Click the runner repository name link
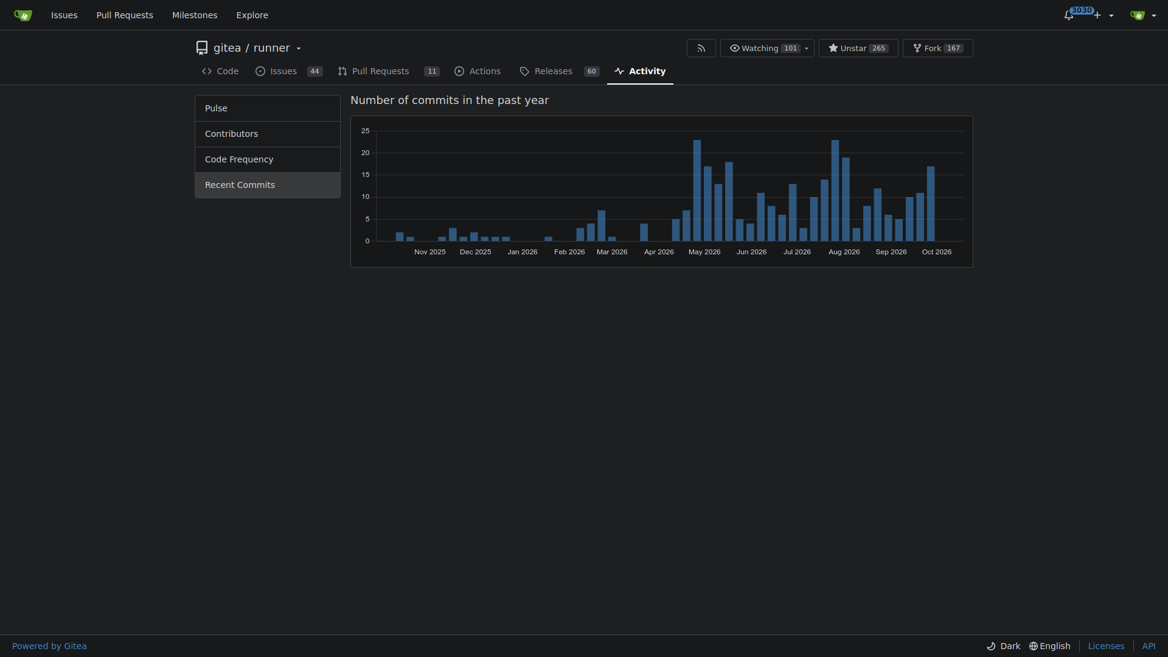 [x=271, y=48]
